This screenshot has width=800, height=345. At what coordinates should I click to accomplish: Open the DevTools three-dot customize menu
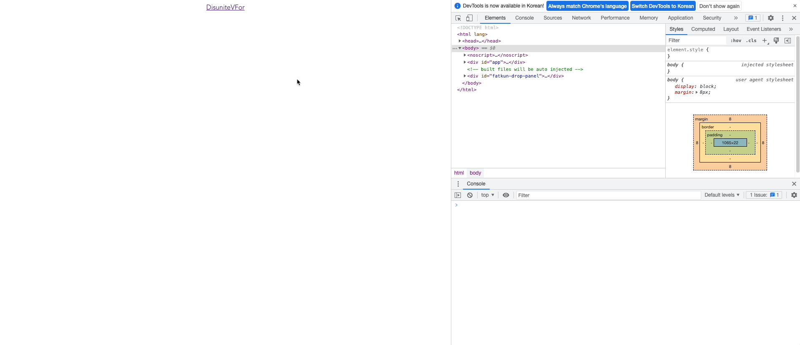[782, 18]
